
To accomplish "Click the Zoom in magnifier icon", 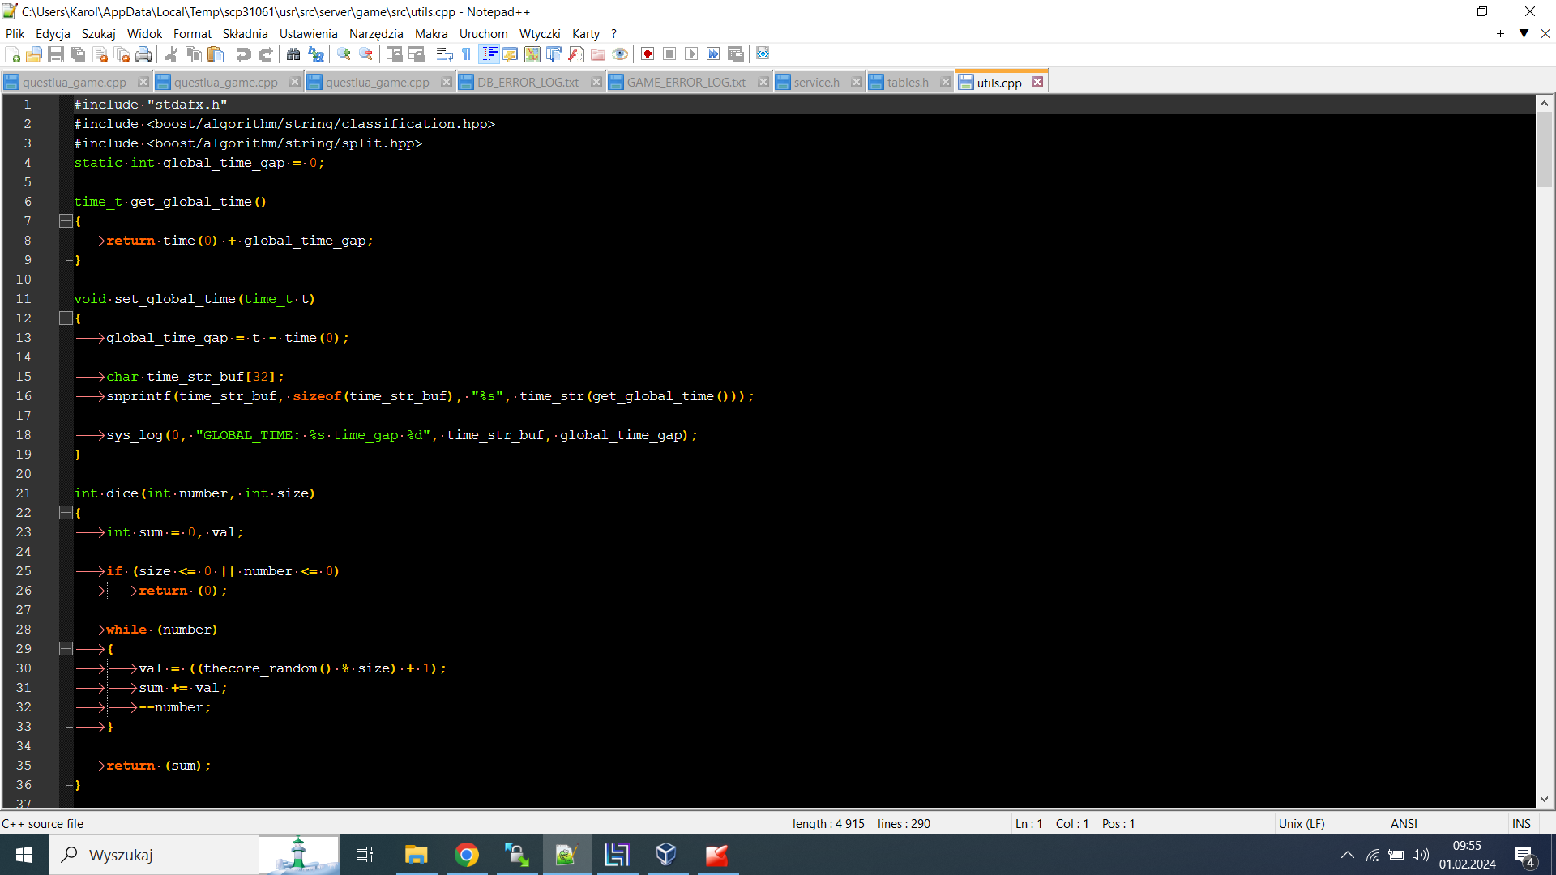I will click(x=344, y=54).
